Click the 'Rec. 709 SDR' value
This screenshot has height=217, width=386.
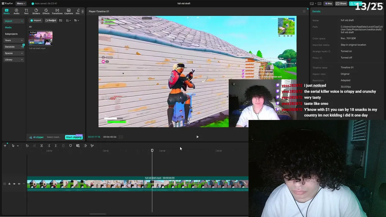coord(348,39)
